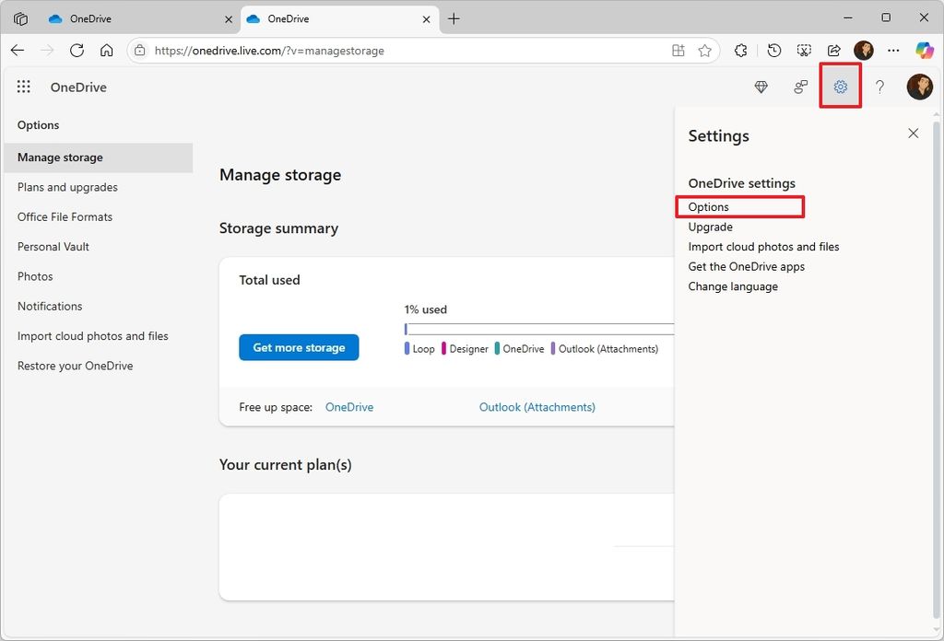The height and width of the screenshot is (641, 944).
Task: Click the OneDrive free up space link
Action: (x=349, y=407)
